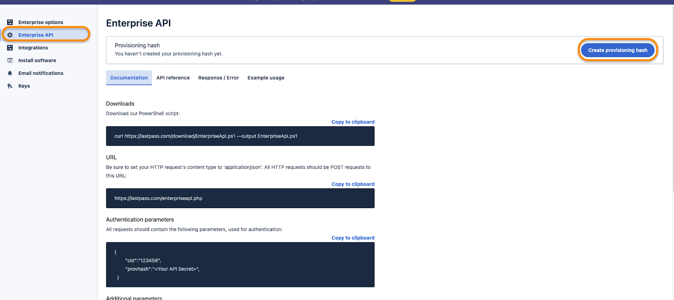Click the Install software download icon
674x300 pixels.
click(10, 60)
